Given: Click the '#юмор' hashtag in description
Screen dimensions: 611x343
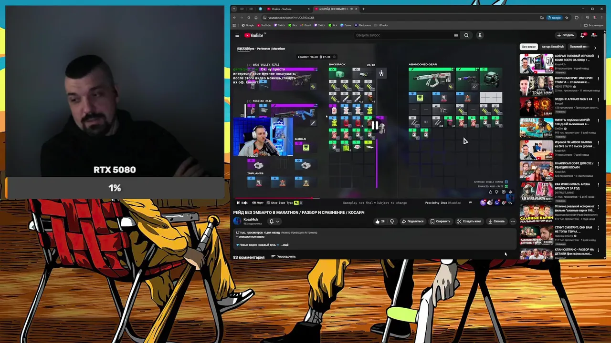Looking at the screenshot, I should point(285,232).
